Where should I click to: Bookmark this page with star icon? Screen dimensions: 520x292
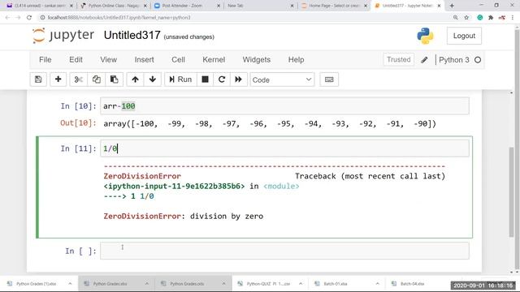[x=466, y=18]
